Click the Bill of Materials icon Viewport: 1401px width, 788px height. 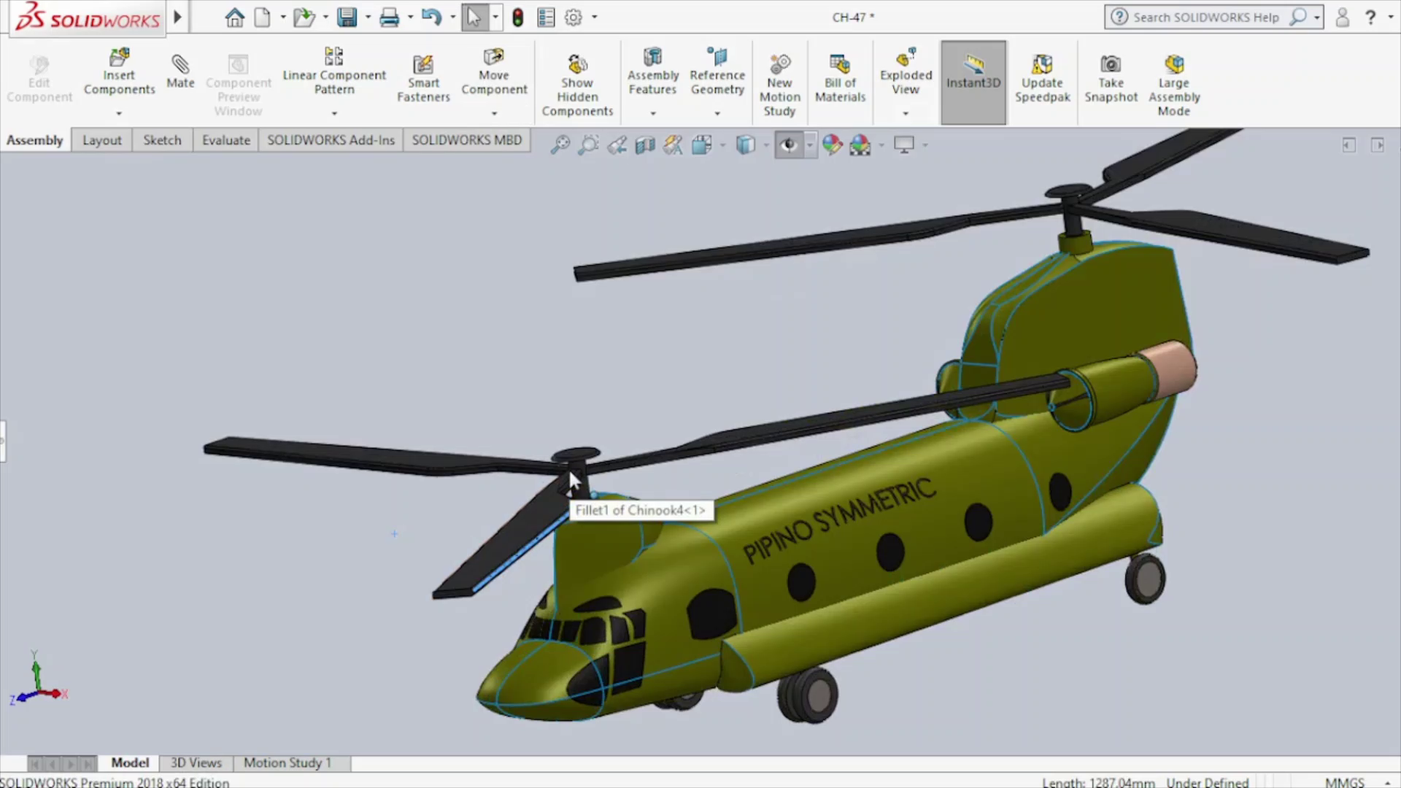pyautogui.click(x=840, y=65)
